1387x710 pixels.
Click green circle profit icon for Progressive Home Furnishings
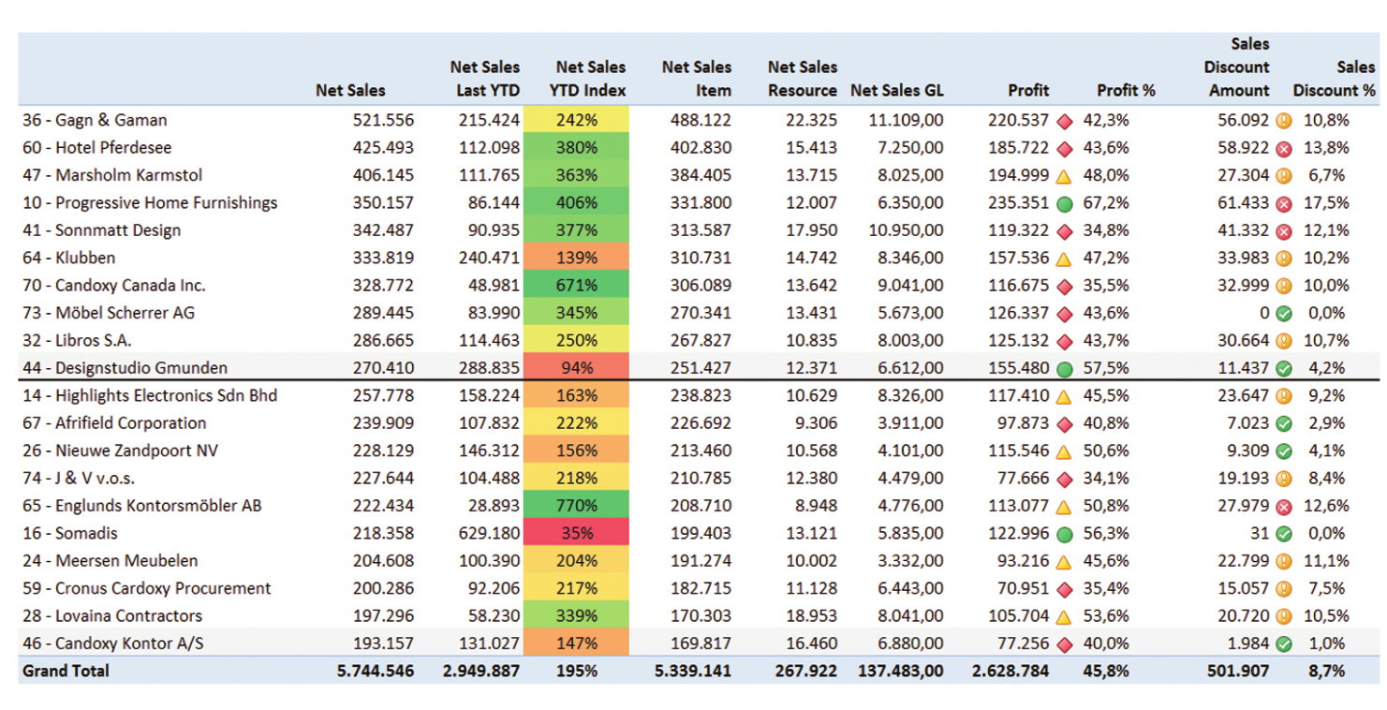pyautogui.click(x=1064, y=203)
